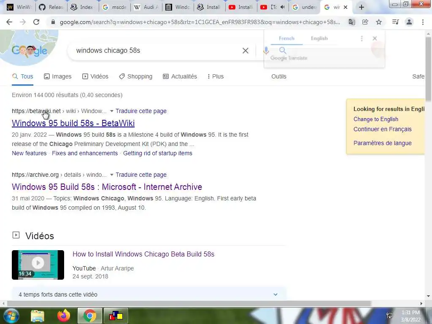Click the Google doodle logo
This screenshot has width=432, height=324.
pos(30,51)
